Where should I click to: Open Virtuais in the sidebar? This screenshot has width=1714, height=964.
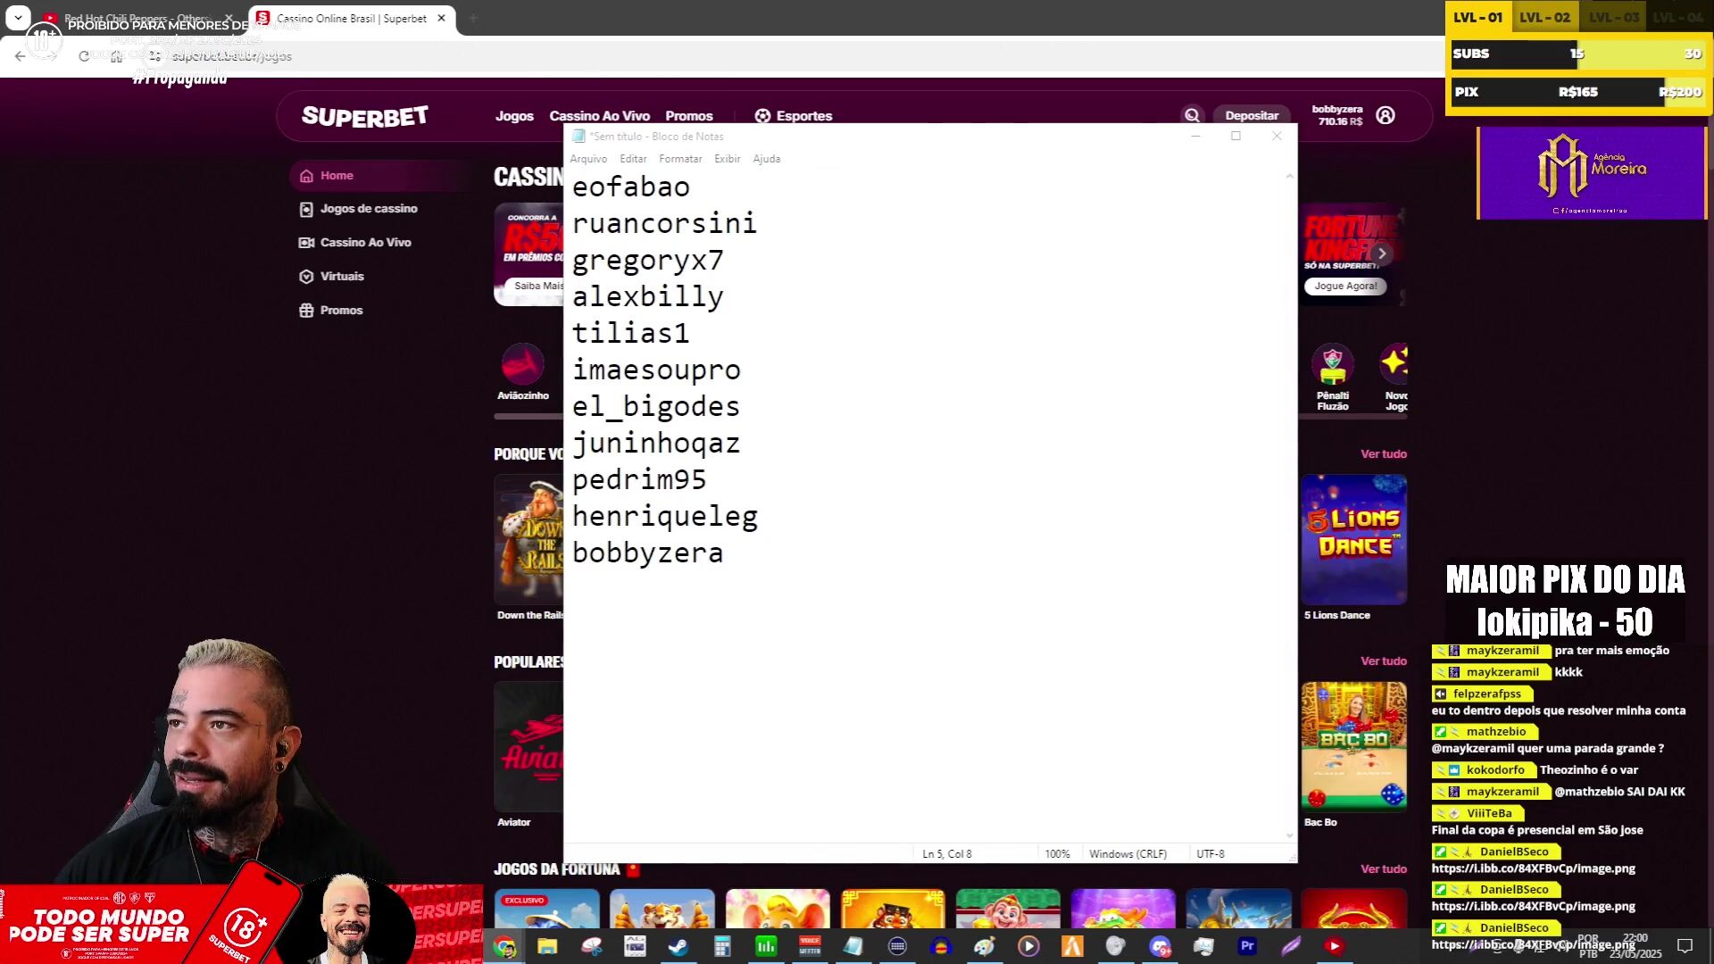tap(332, 277)
